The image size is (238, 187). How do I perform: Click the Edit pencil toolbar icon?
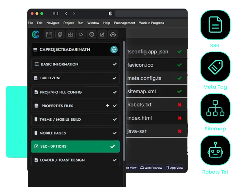tap(102, 34)
